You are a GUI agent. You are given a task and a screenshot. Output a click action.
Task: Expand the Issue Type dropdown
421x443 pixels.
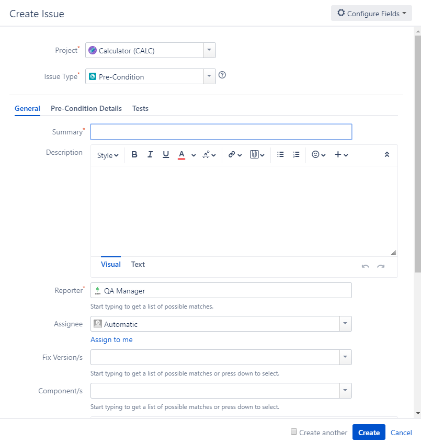[209, 76]
